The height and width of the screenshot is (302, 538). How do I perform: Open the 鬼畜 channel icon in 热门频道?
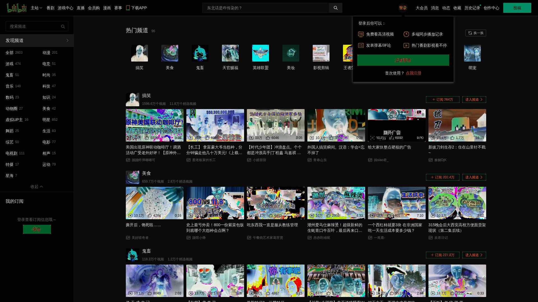200,53
